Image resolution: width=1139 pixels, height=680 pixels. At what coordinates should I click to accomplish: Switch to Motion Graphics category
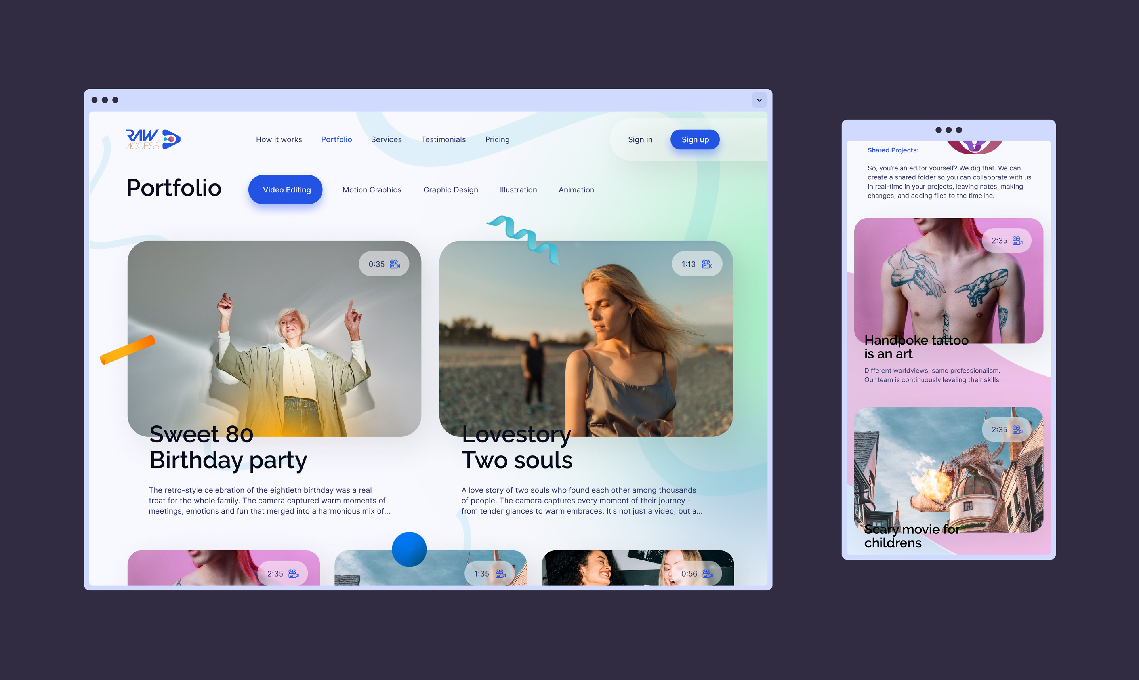click(371, 189)
